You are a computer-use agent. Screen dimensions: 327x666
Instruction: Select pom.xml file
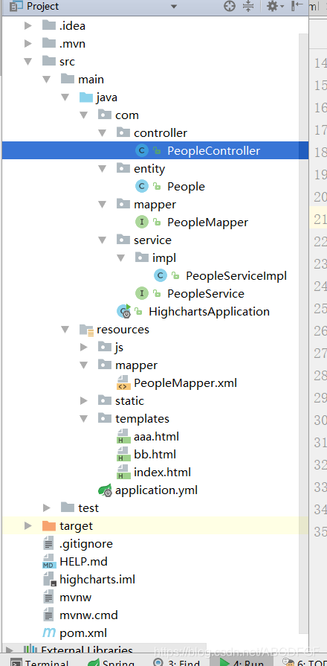(83, 633)
